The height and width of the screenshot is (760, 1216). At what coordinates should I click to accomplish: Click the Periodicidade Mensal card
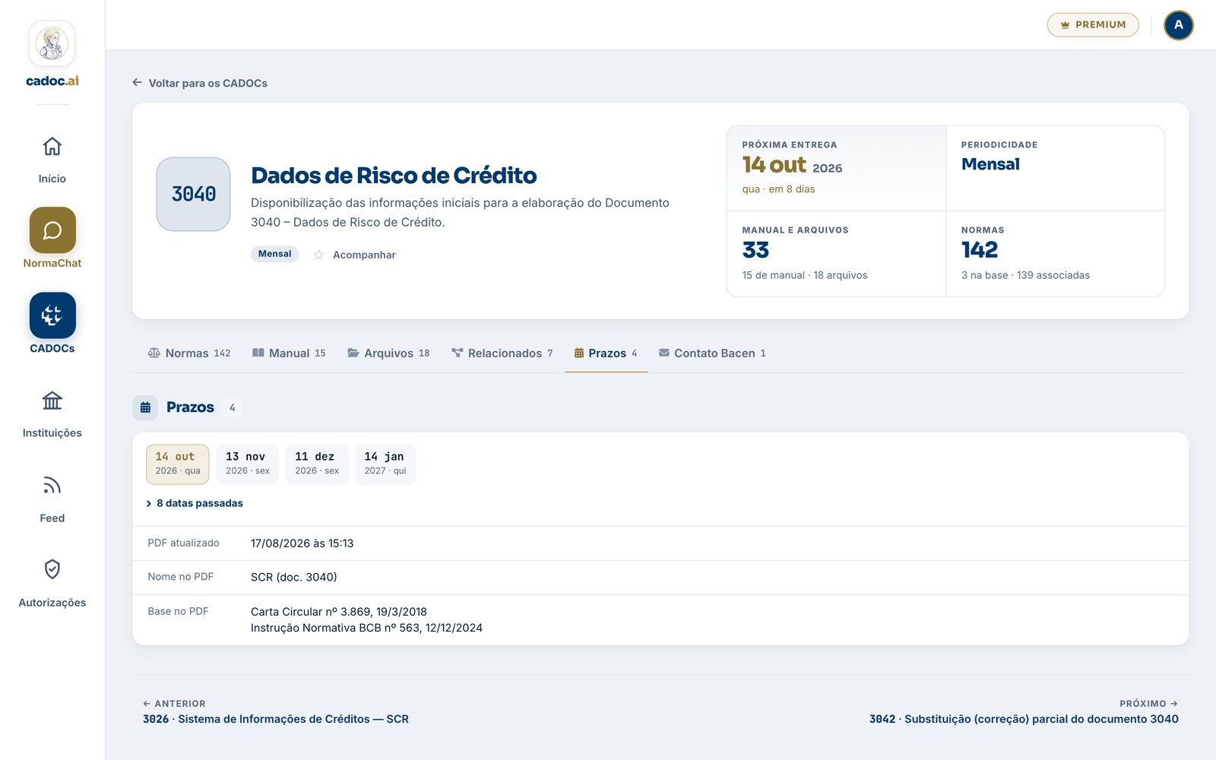pos(1055,168)
